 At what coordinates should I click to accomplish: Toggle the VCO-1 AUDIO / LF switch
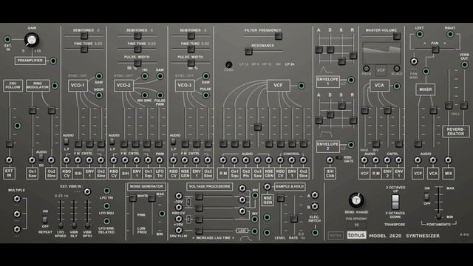tap(66, 141)
